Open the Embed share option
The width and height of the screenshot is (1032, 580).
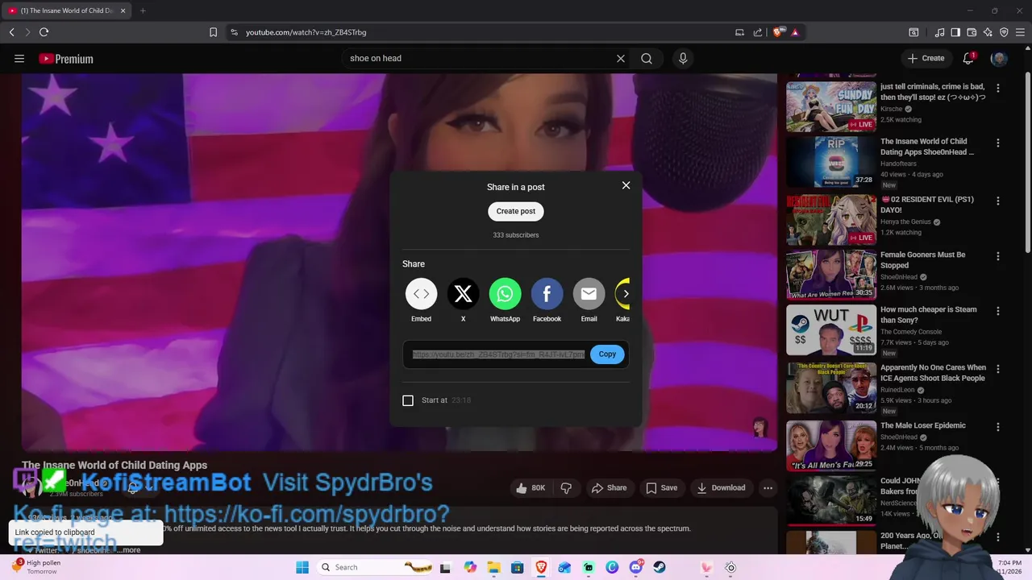(421, 294)
